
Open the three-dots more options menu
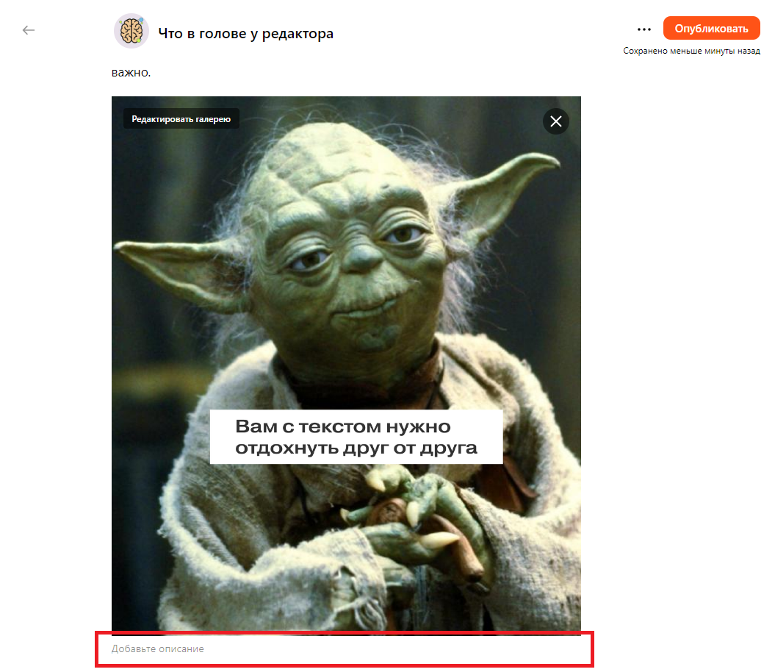click(644, 29)
